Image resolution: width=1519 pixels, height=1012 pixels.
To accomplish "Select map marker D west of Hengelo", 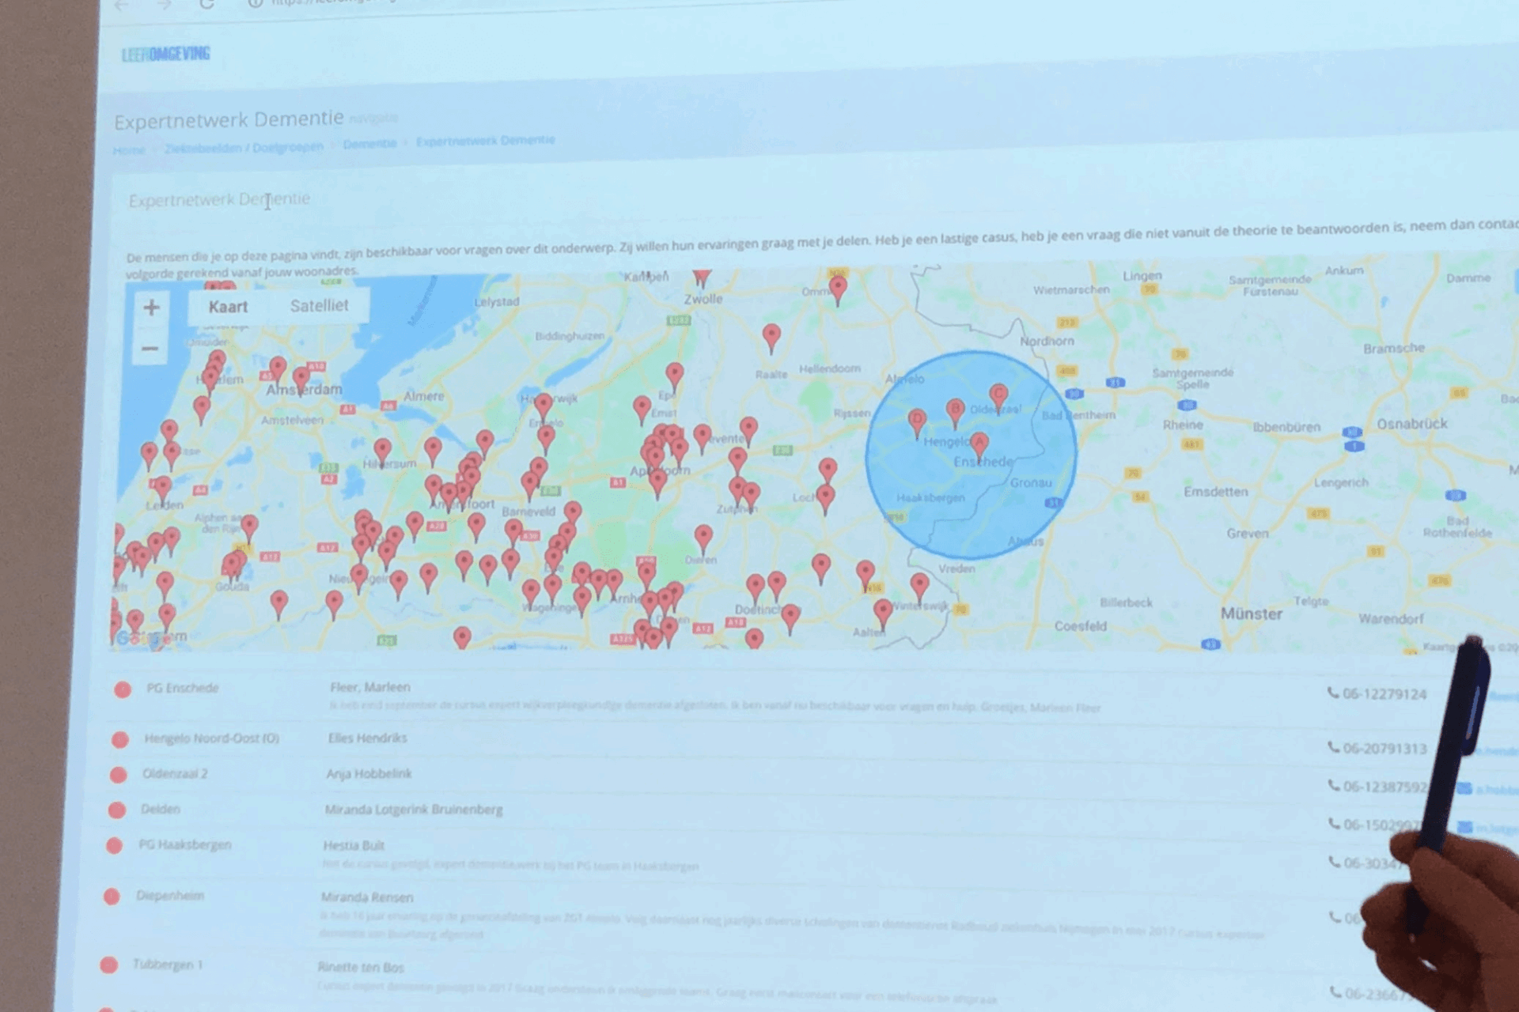I will click(917, 423).
